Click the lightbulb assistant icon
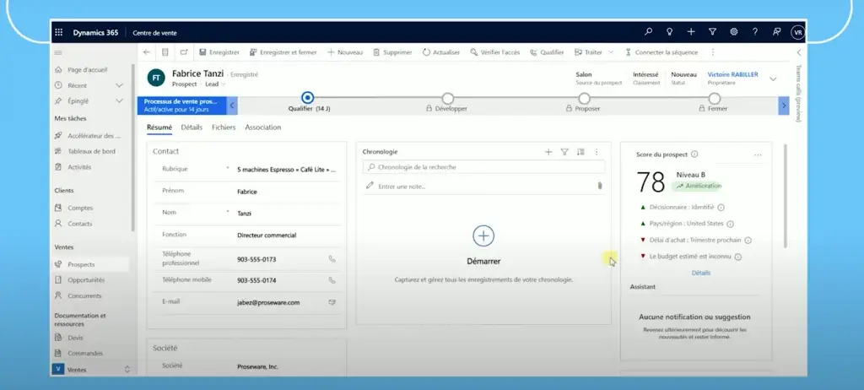This screenshot has height=390, width=864. click(x=669, y=32)
